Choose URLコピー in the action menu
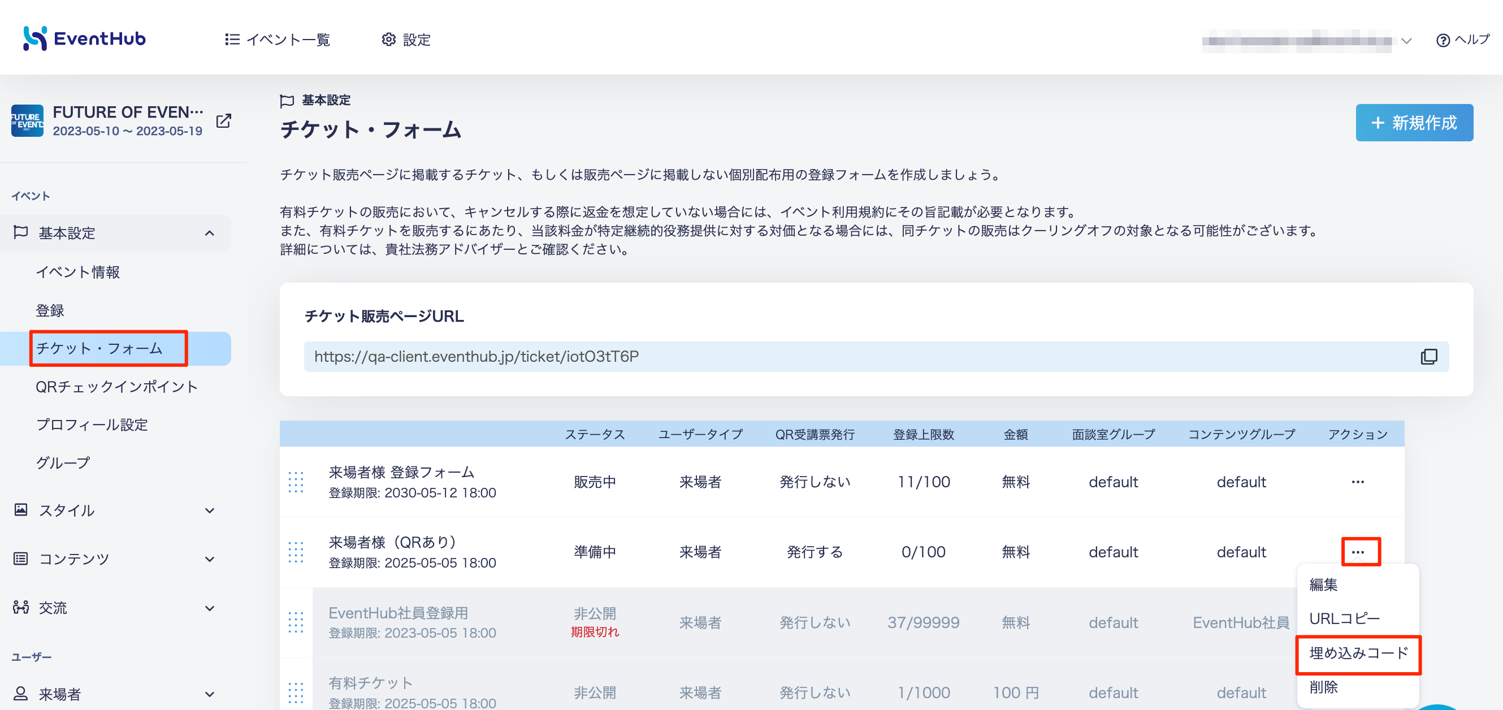The width and height of the screenshot is (1503, 710). click(x=1344, y=618)
